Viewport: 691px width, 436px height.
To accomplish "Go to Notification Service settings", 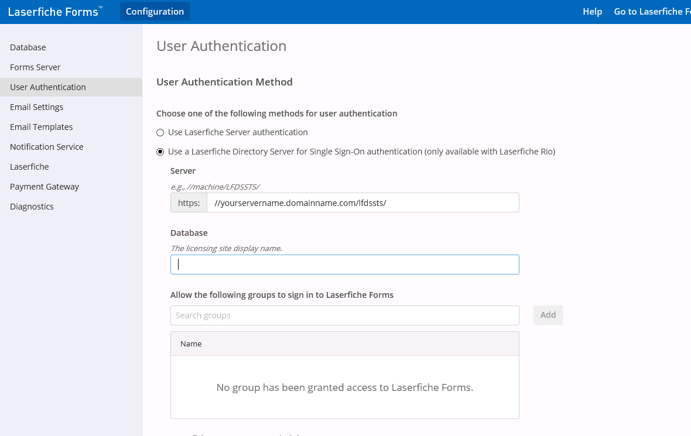I will [x=47, y=147].
